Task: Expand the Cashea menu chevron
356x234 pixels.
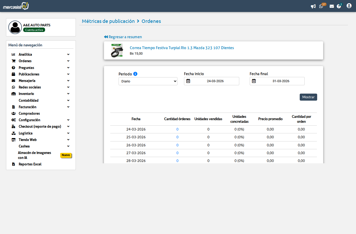Action: [x=68, y=146]
